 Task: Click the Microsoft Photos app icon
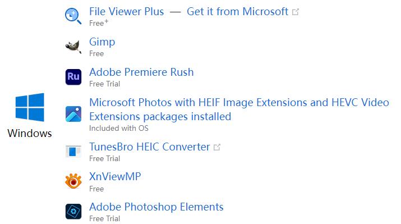73,114
